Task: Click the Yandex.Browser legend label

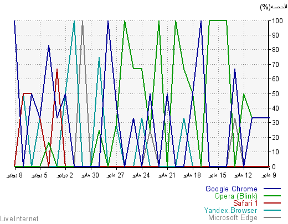Action: click(230, 210)
